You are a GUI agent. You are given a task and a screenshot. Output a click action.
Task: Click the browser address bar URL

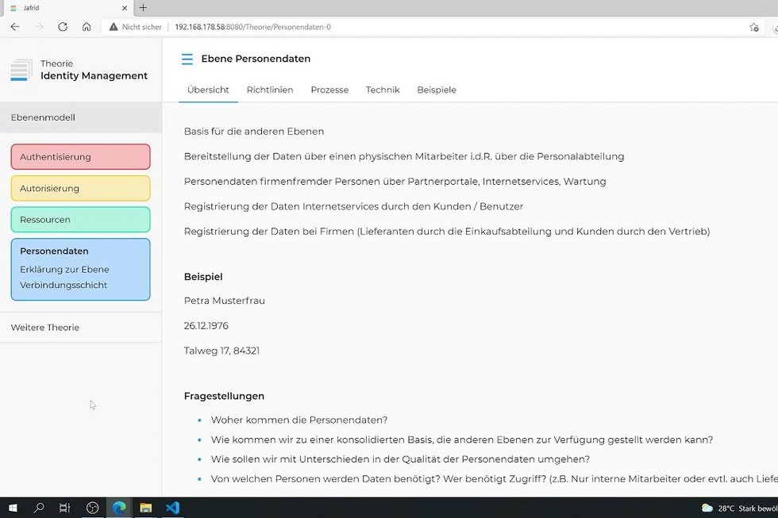(x=252, y=27)
